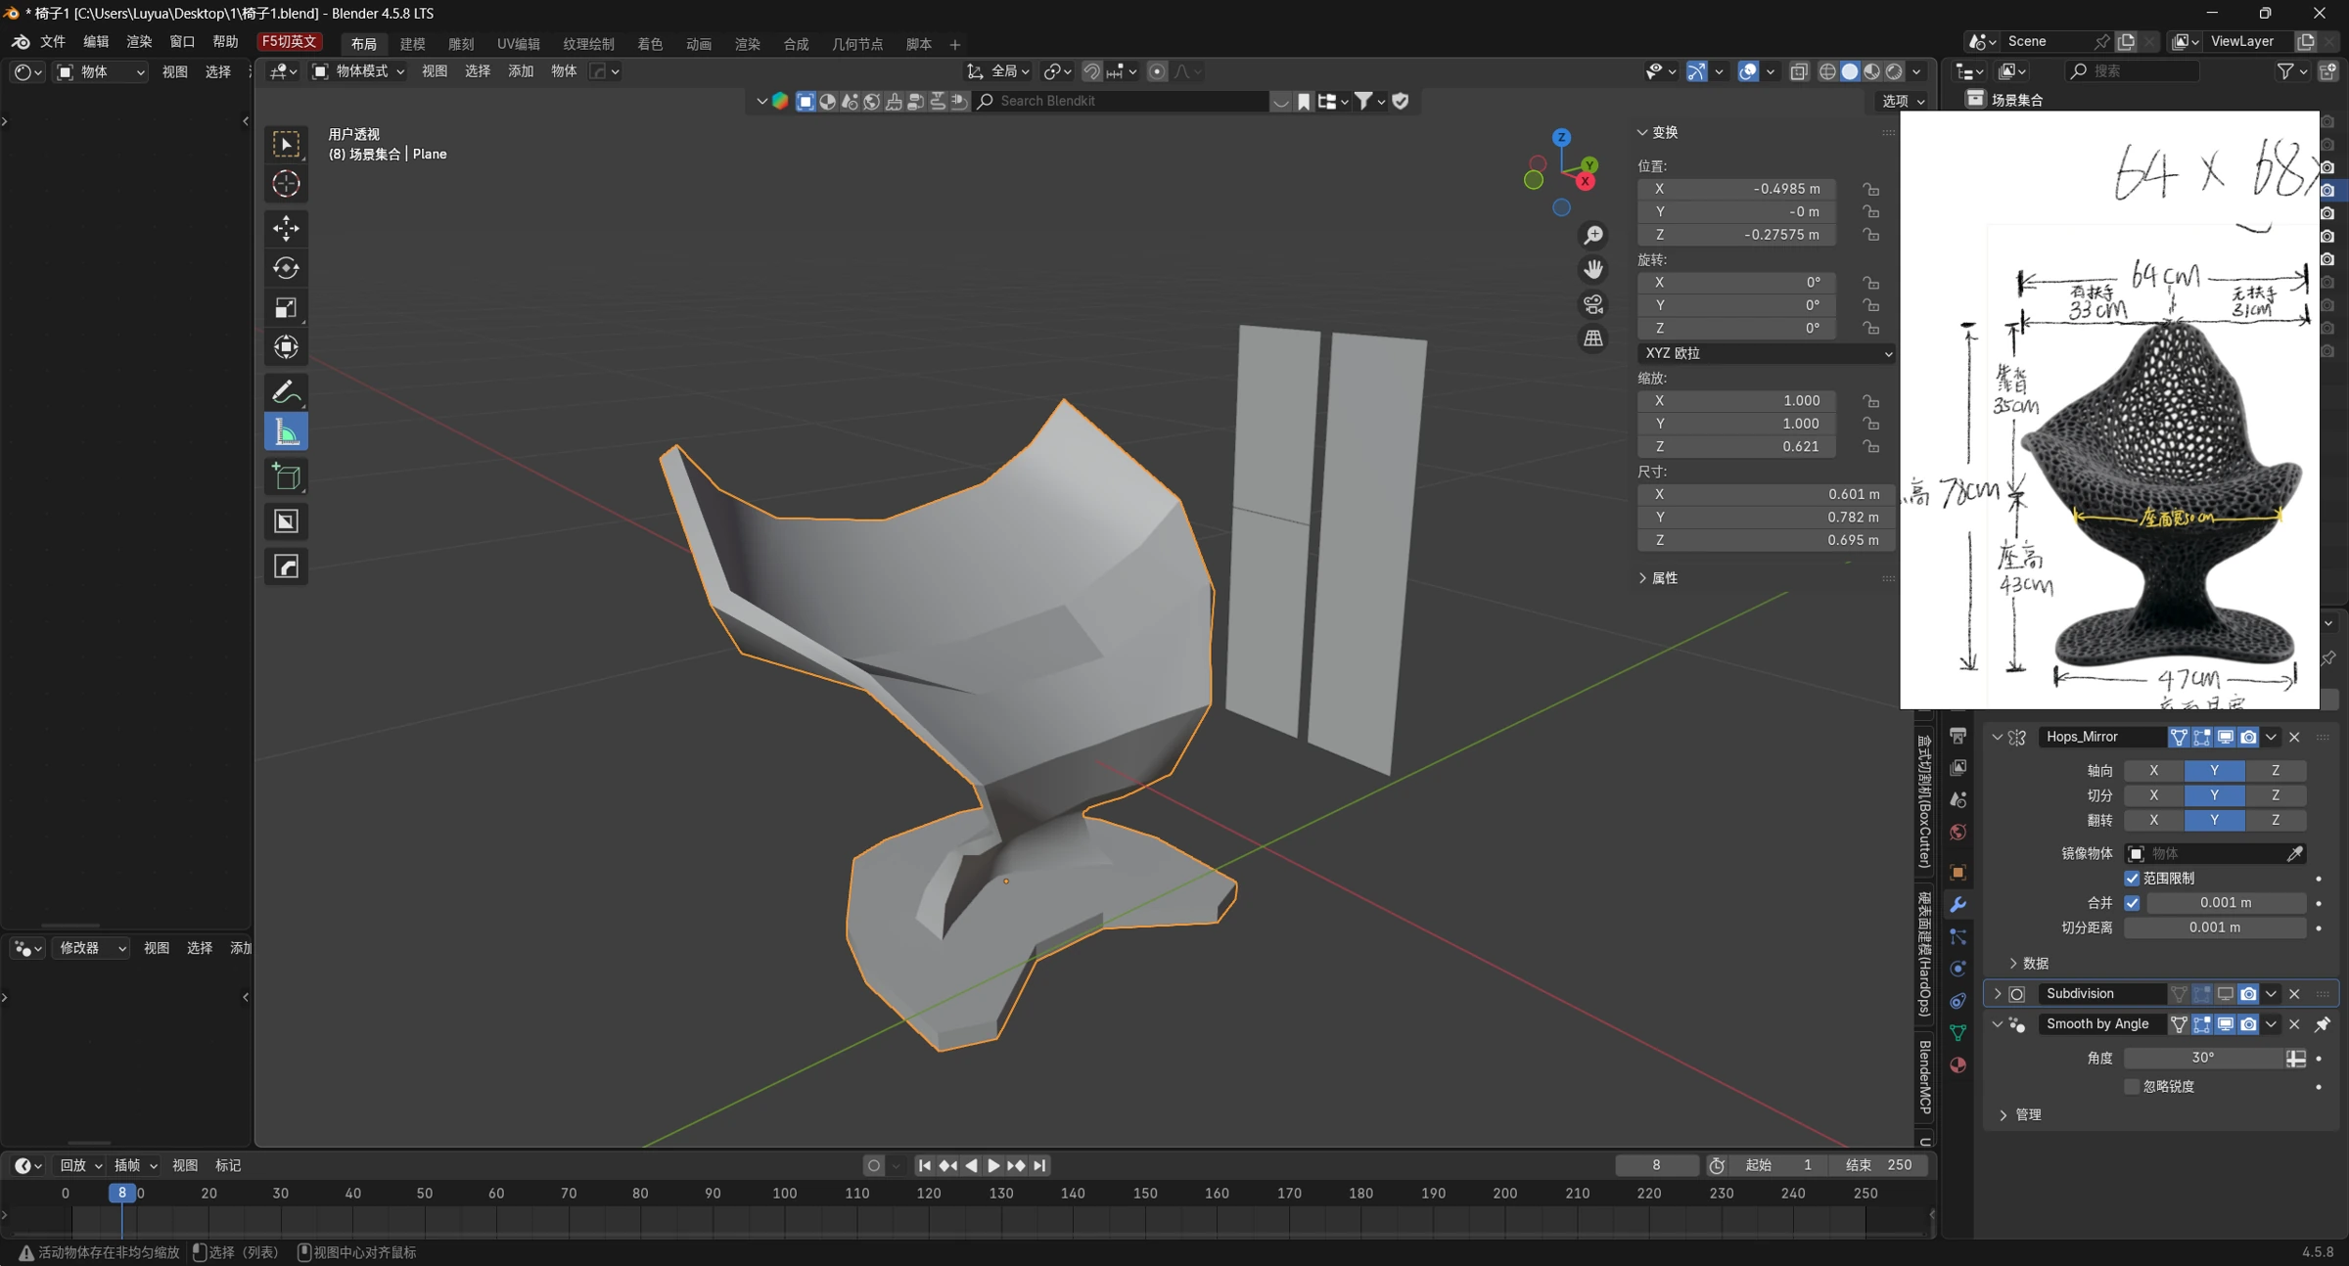
Task: Enable the 忽略锐度 checkbox
Action: (2132, 1086)
